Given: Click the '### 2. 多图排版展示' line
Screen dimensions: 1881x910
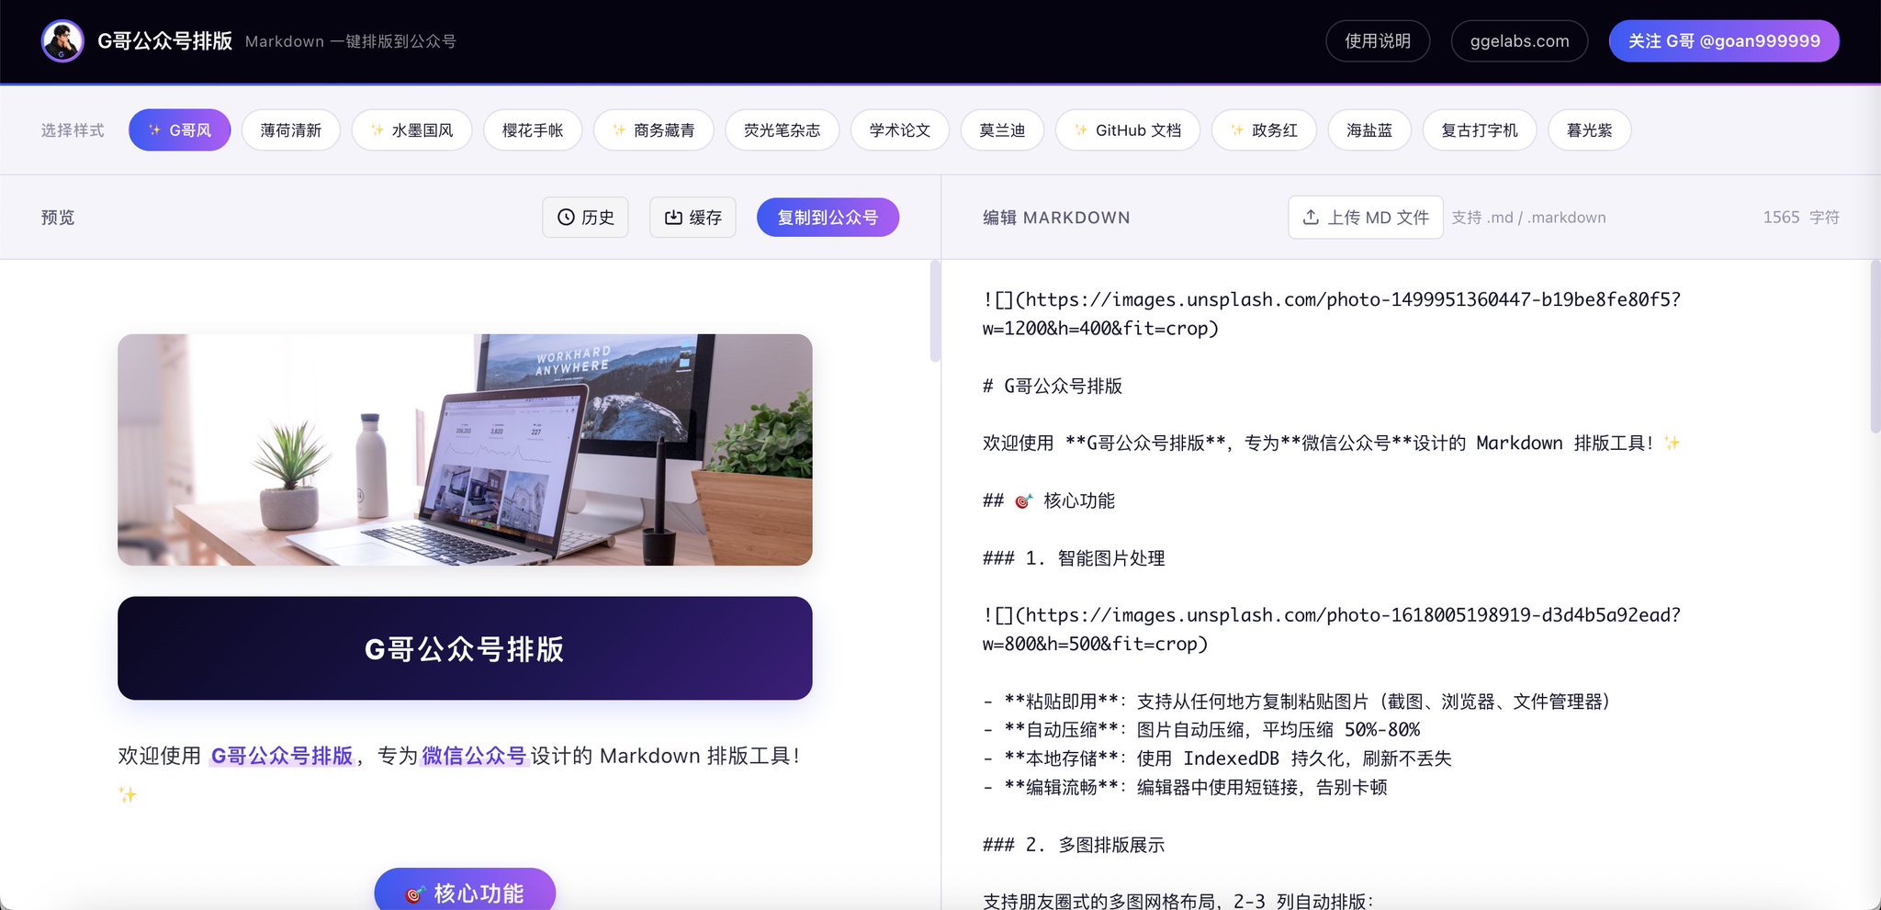Looking at the screenshot, I should 1074,845.
